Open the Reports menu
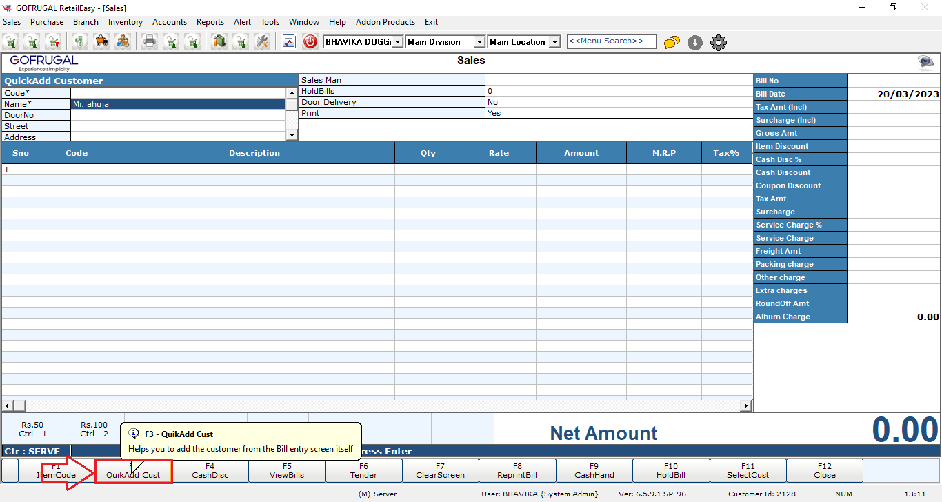The image size is (942, 502). (x=210, y=22)
